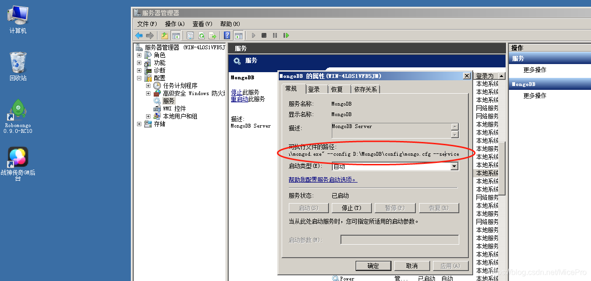Collapse the 配置 tree node
Screen dimensions: 591x281
[139, 78]
